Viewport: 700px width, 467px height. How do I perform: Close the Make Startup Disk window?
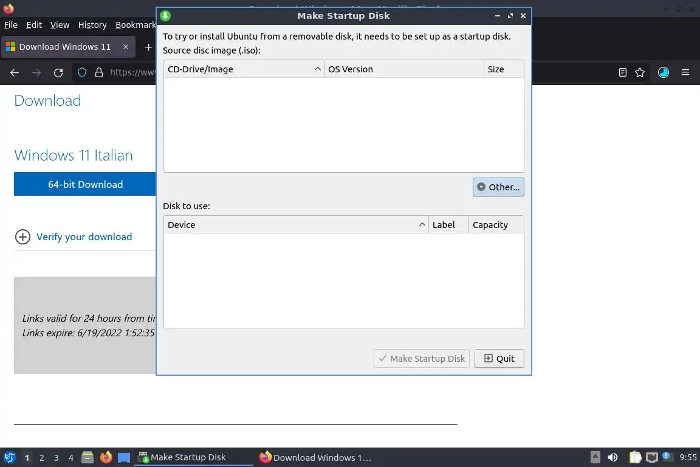click(x=523, y=16)
